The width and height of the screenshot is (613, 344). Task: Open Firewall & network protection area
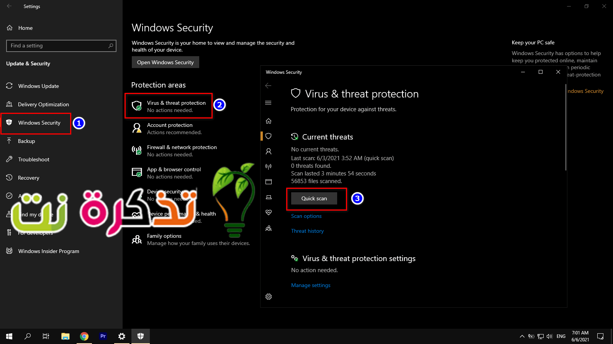click(174, 151)
